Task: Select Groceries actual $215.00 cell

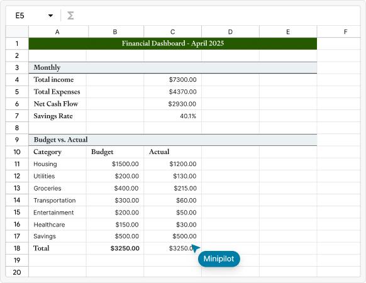Action: pos(173,188)
